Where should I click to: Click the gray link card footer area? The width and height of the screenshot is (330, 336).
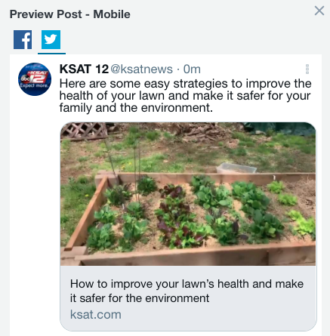click(x=188, y=298)
